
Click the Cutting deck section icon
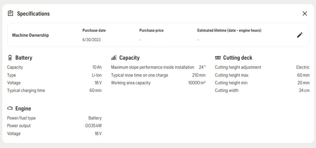pyautogui.click(x=218, y=58)
